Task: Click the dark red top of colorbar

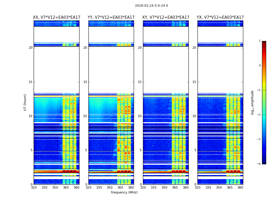Action: (x=264, y=43)
